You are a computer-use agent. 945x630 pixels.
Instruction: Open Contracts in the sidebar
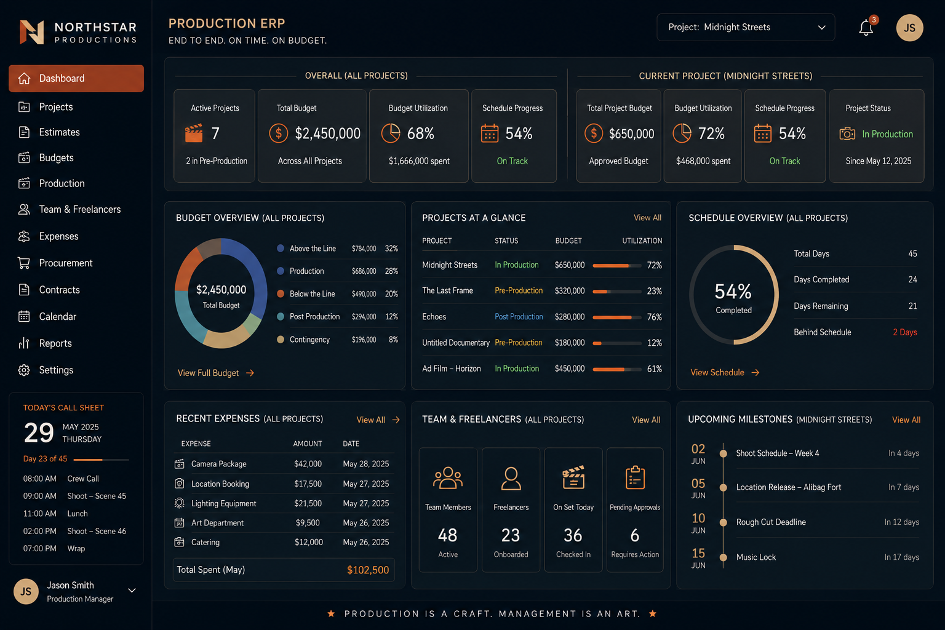click(x=76, y=290)
